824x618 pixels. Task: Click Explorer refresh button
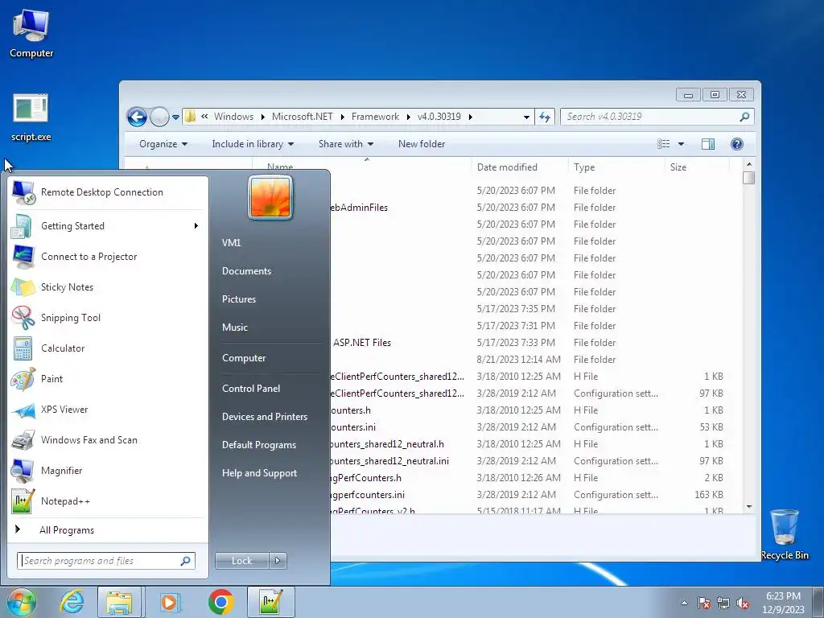545,117
